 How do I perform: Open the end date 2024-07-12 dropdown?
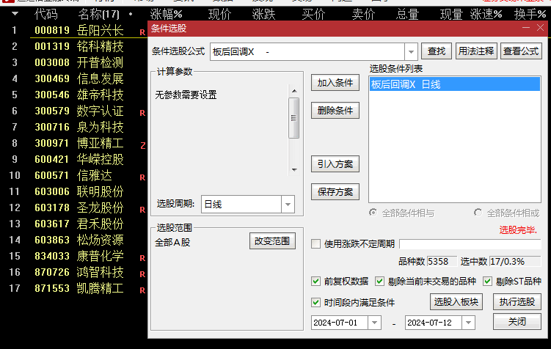[468, 323]
